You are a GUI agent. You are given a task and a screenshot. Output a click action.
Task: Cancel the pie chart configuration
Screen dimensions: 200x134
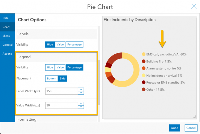pyautogui.click(x=191, y=128)
